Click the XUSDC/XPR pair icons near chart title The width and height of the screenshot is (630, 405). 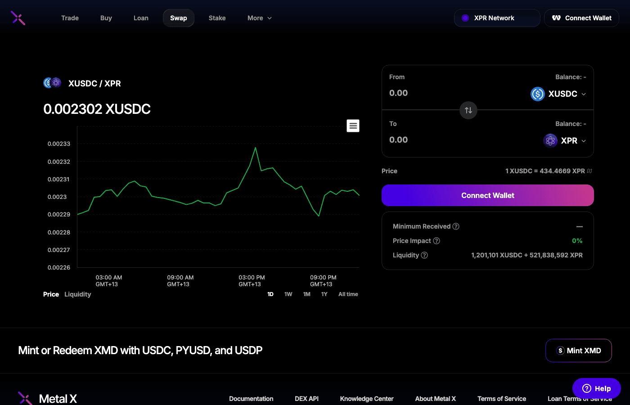click(52, 83)
